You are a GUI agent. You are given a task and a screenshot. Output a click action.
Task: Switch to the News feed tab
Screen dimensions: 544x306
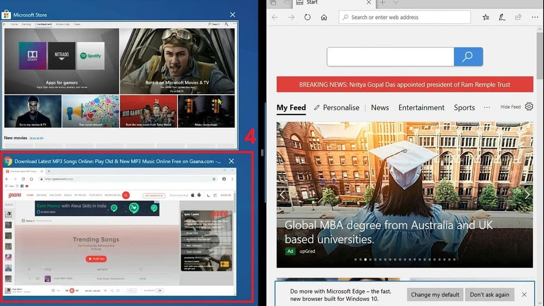tap(380, 107)
